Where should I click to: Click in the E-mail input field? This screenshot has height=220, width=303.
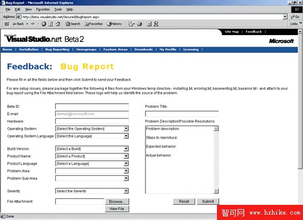92,114
